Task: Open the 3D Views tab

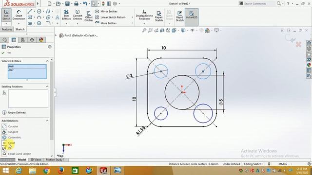Action: [x=36, y=159]
